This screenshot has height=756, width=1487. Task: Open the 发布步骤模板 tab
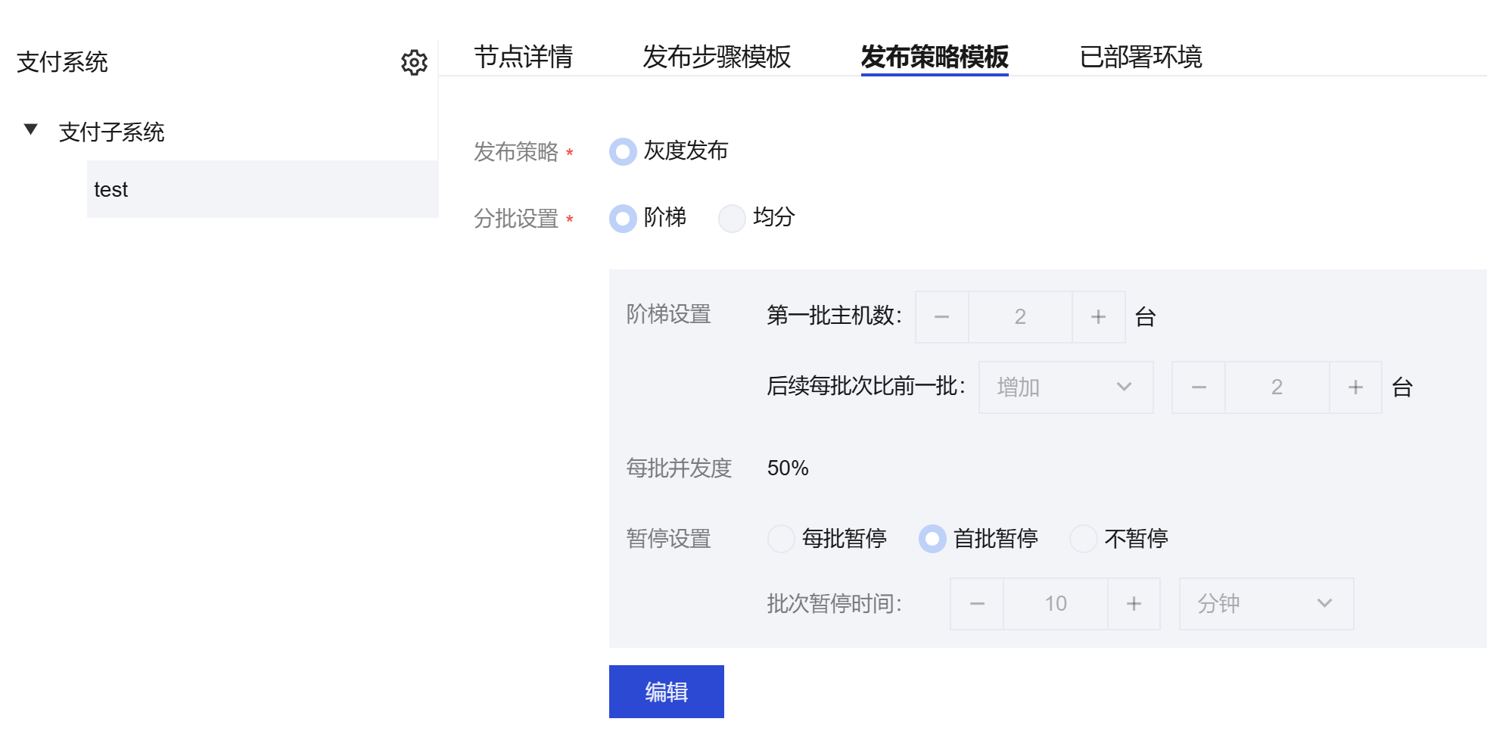pos(716,57)
